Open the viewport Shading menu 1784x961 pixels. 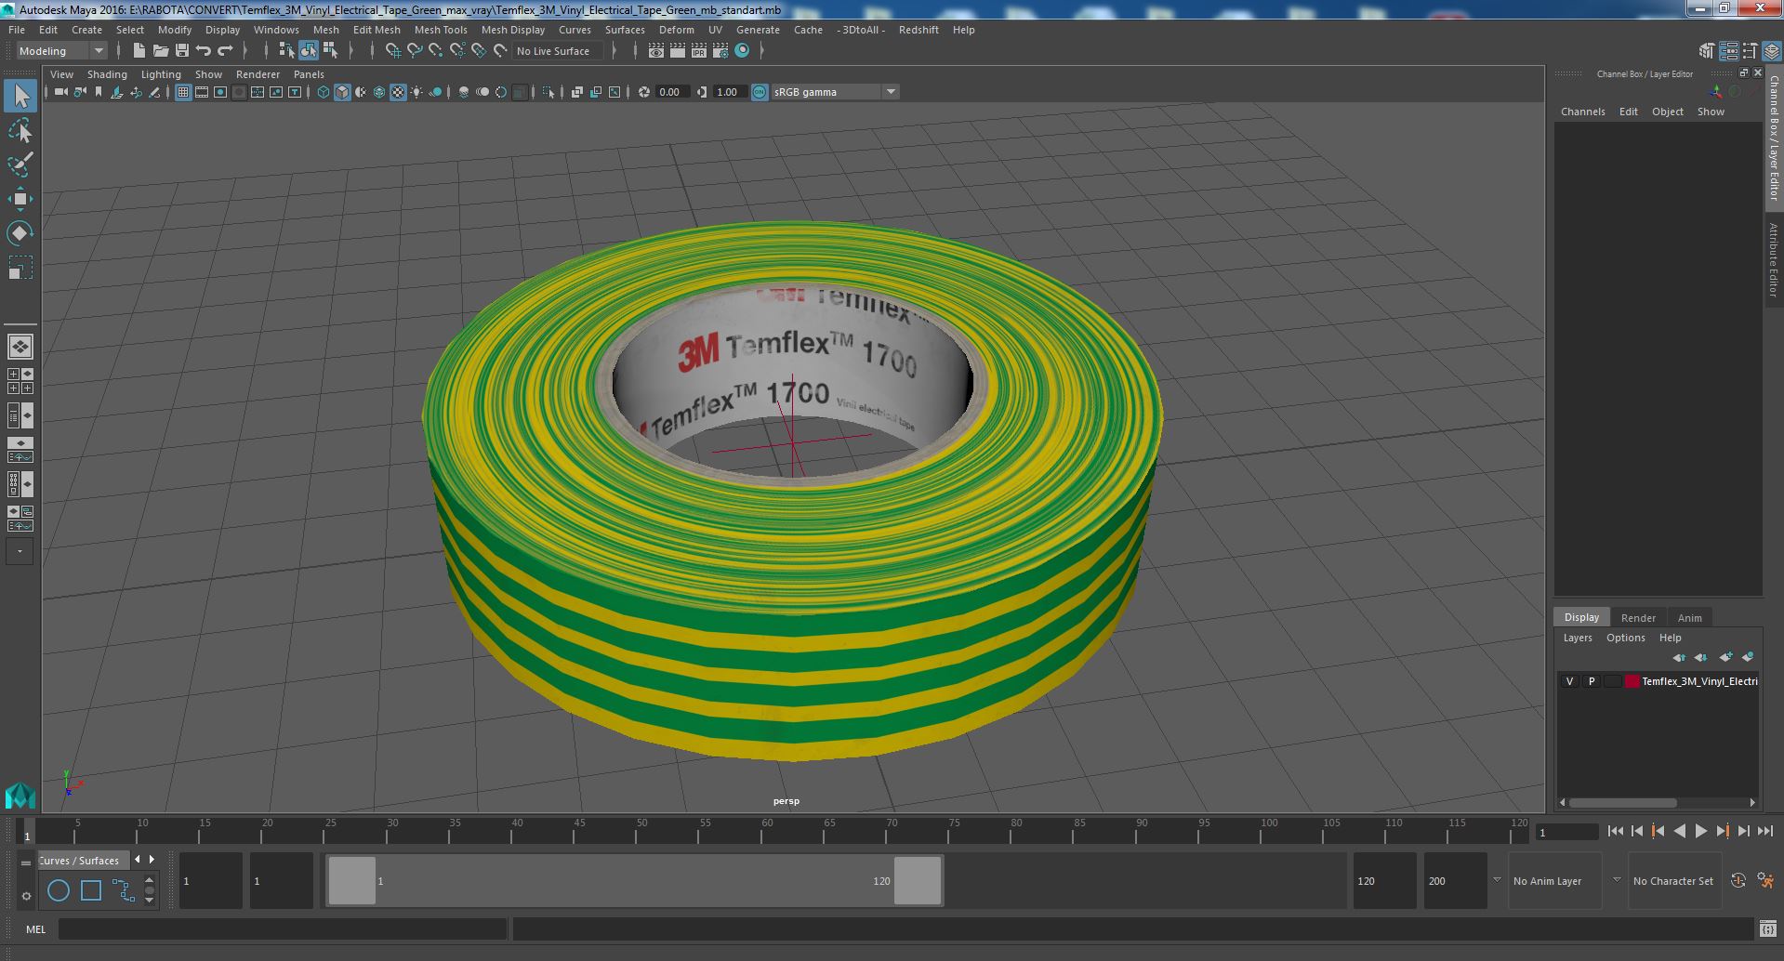click(x=107, y=74)
